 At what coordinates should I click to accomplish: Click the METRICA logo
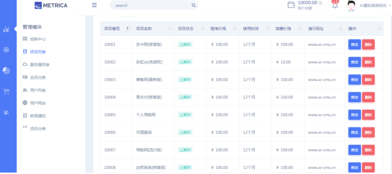point(51,5)
